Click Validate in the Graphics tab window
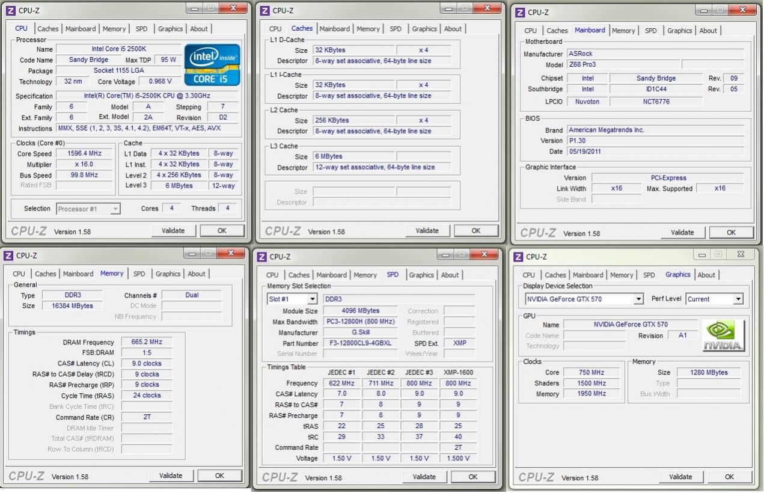Viewport: 764px width, 493px height. pyautogui.click(x=680, y=477)
